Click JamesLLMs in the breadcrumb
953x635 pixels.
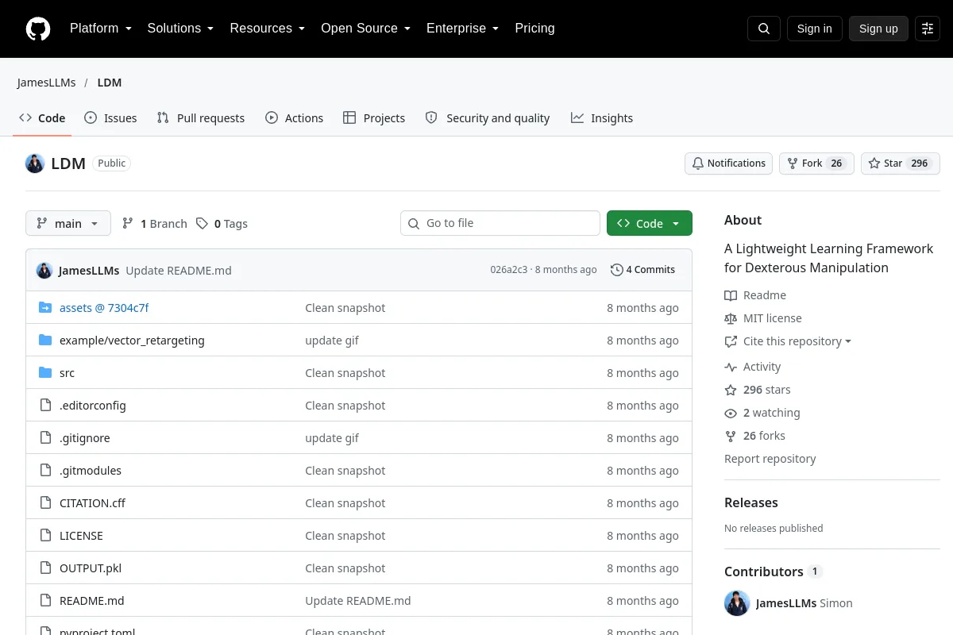(x=47, y=83)
